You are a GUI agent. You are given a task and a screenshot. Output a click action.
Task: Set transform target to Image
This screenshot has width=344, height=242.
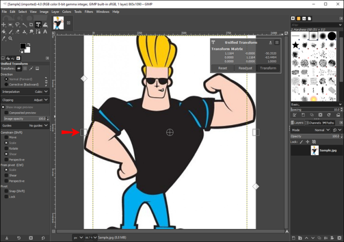(x=37, y=69)
